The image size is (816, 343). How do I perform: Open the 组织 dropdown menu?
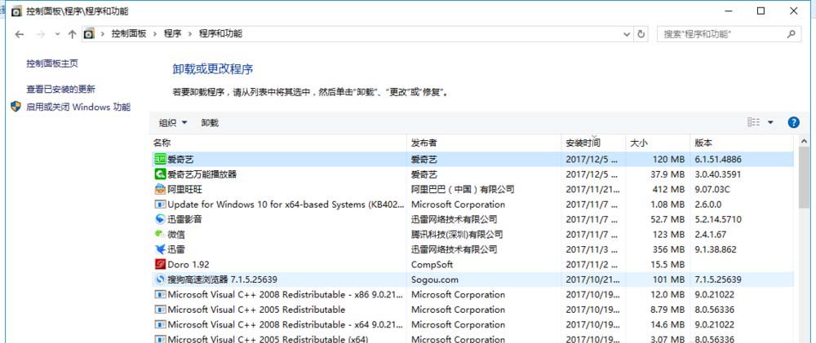pos(173,123)
